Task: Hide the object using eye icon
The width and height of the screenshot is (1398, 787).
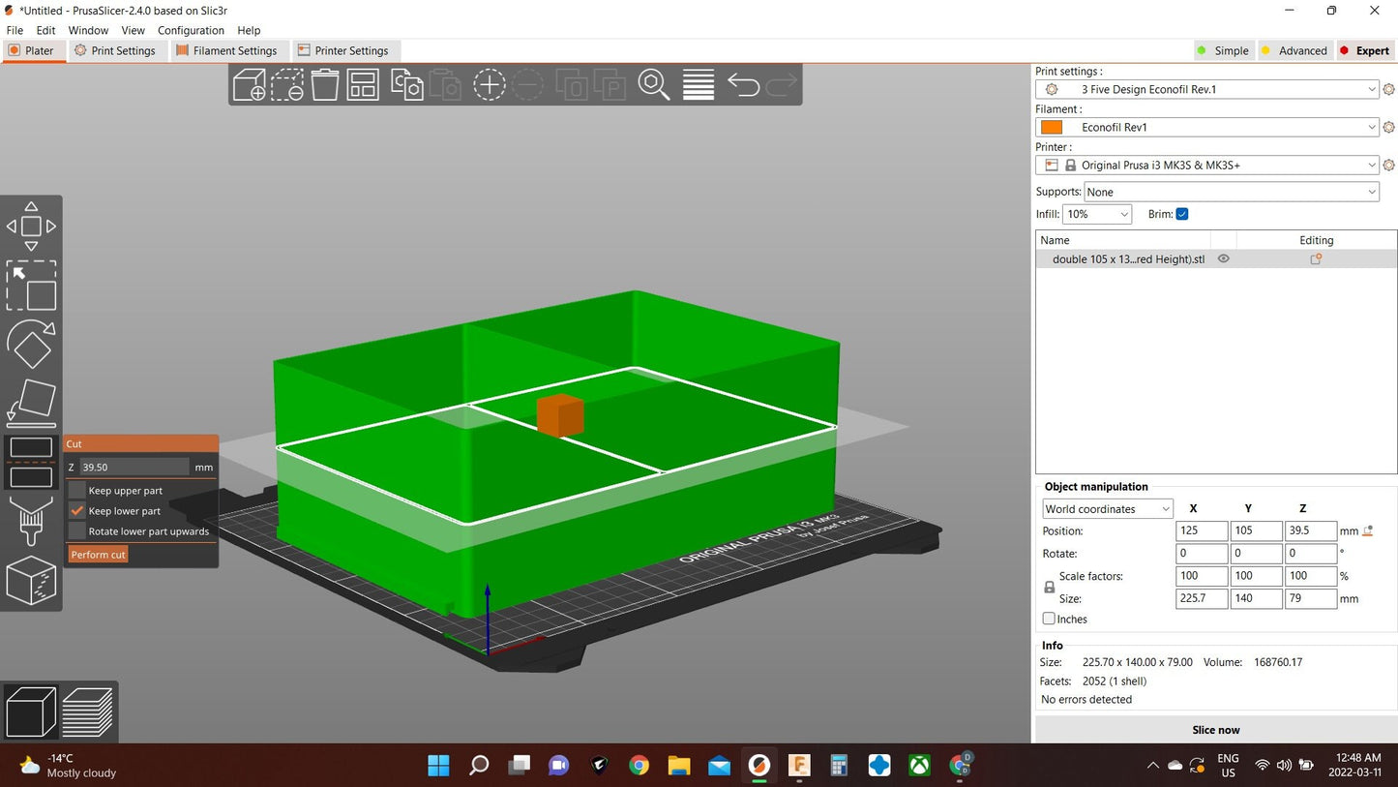Action: pyautogui.click(x=1224, y=259)
